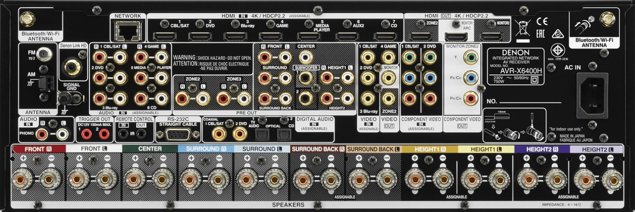The width and height of the screenshot is (635, 212).
Task: Click the HDMI OUT ZONE2 port
Action: [x=421, y=37]
